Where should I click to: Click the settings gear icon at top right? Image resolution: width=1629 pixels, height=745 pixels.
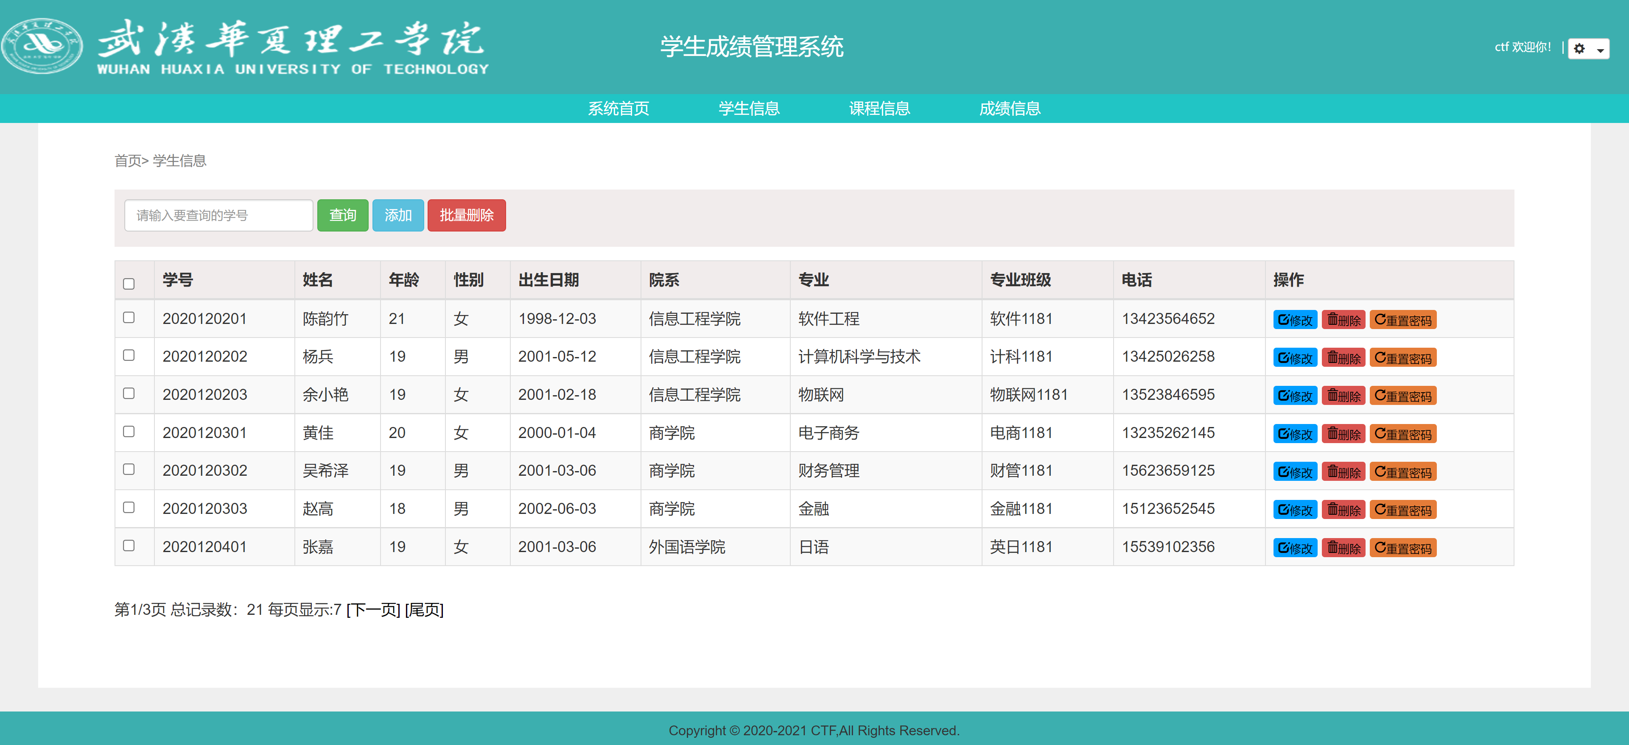[1580, 49]
